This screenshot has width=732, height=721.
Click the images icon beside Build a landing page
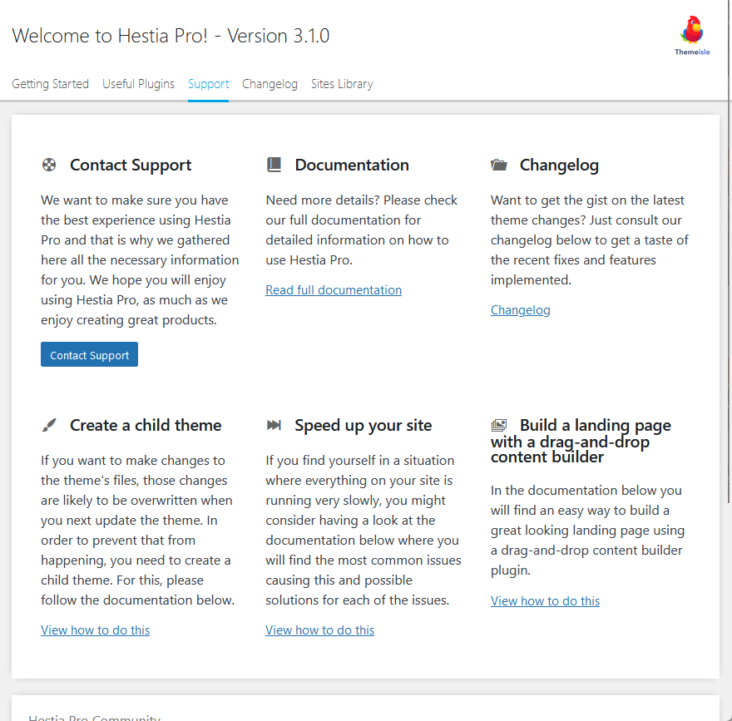499,425
